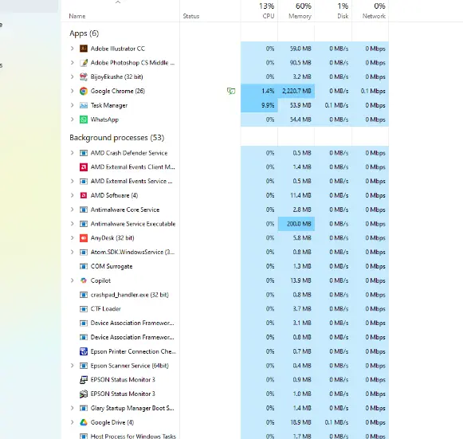The image size is (463, 439).
Task: Click the CTF Loader icon
Action: click(x=84, y=309)
